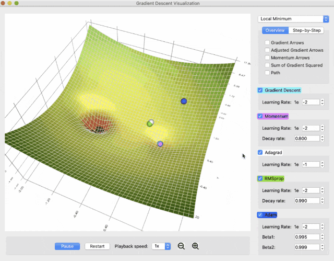Screen dimensions: 334x261
Task: Click Adam learning rate exponent field
Action: click(x=311, y=226)
